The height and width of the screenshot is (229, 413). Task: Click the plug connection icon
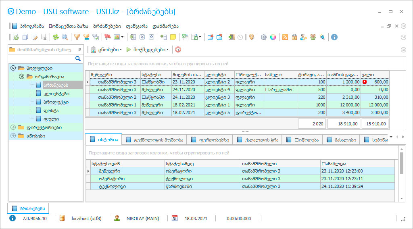(x=322, y=37)
